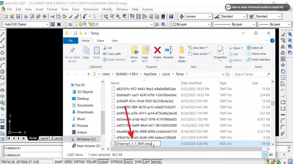Click the Drawing1_1_1_0041.dwg rename field

(x=138, y=143)
